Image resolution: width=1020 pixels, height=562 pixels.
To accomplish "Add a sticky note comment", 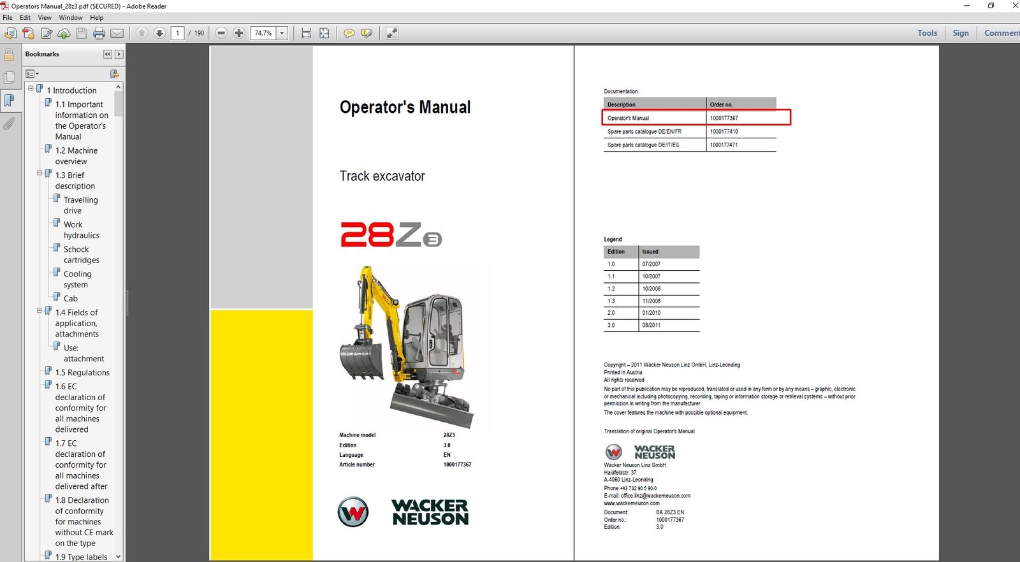I will pos(349,33).
